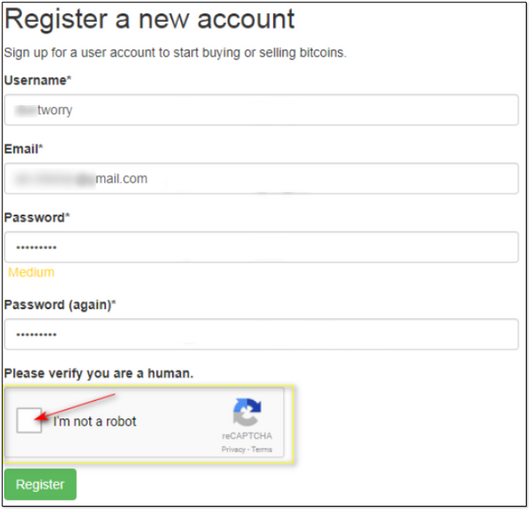
Task: Open the reCAPTCHA Privacy link
Action: [233, 449]
